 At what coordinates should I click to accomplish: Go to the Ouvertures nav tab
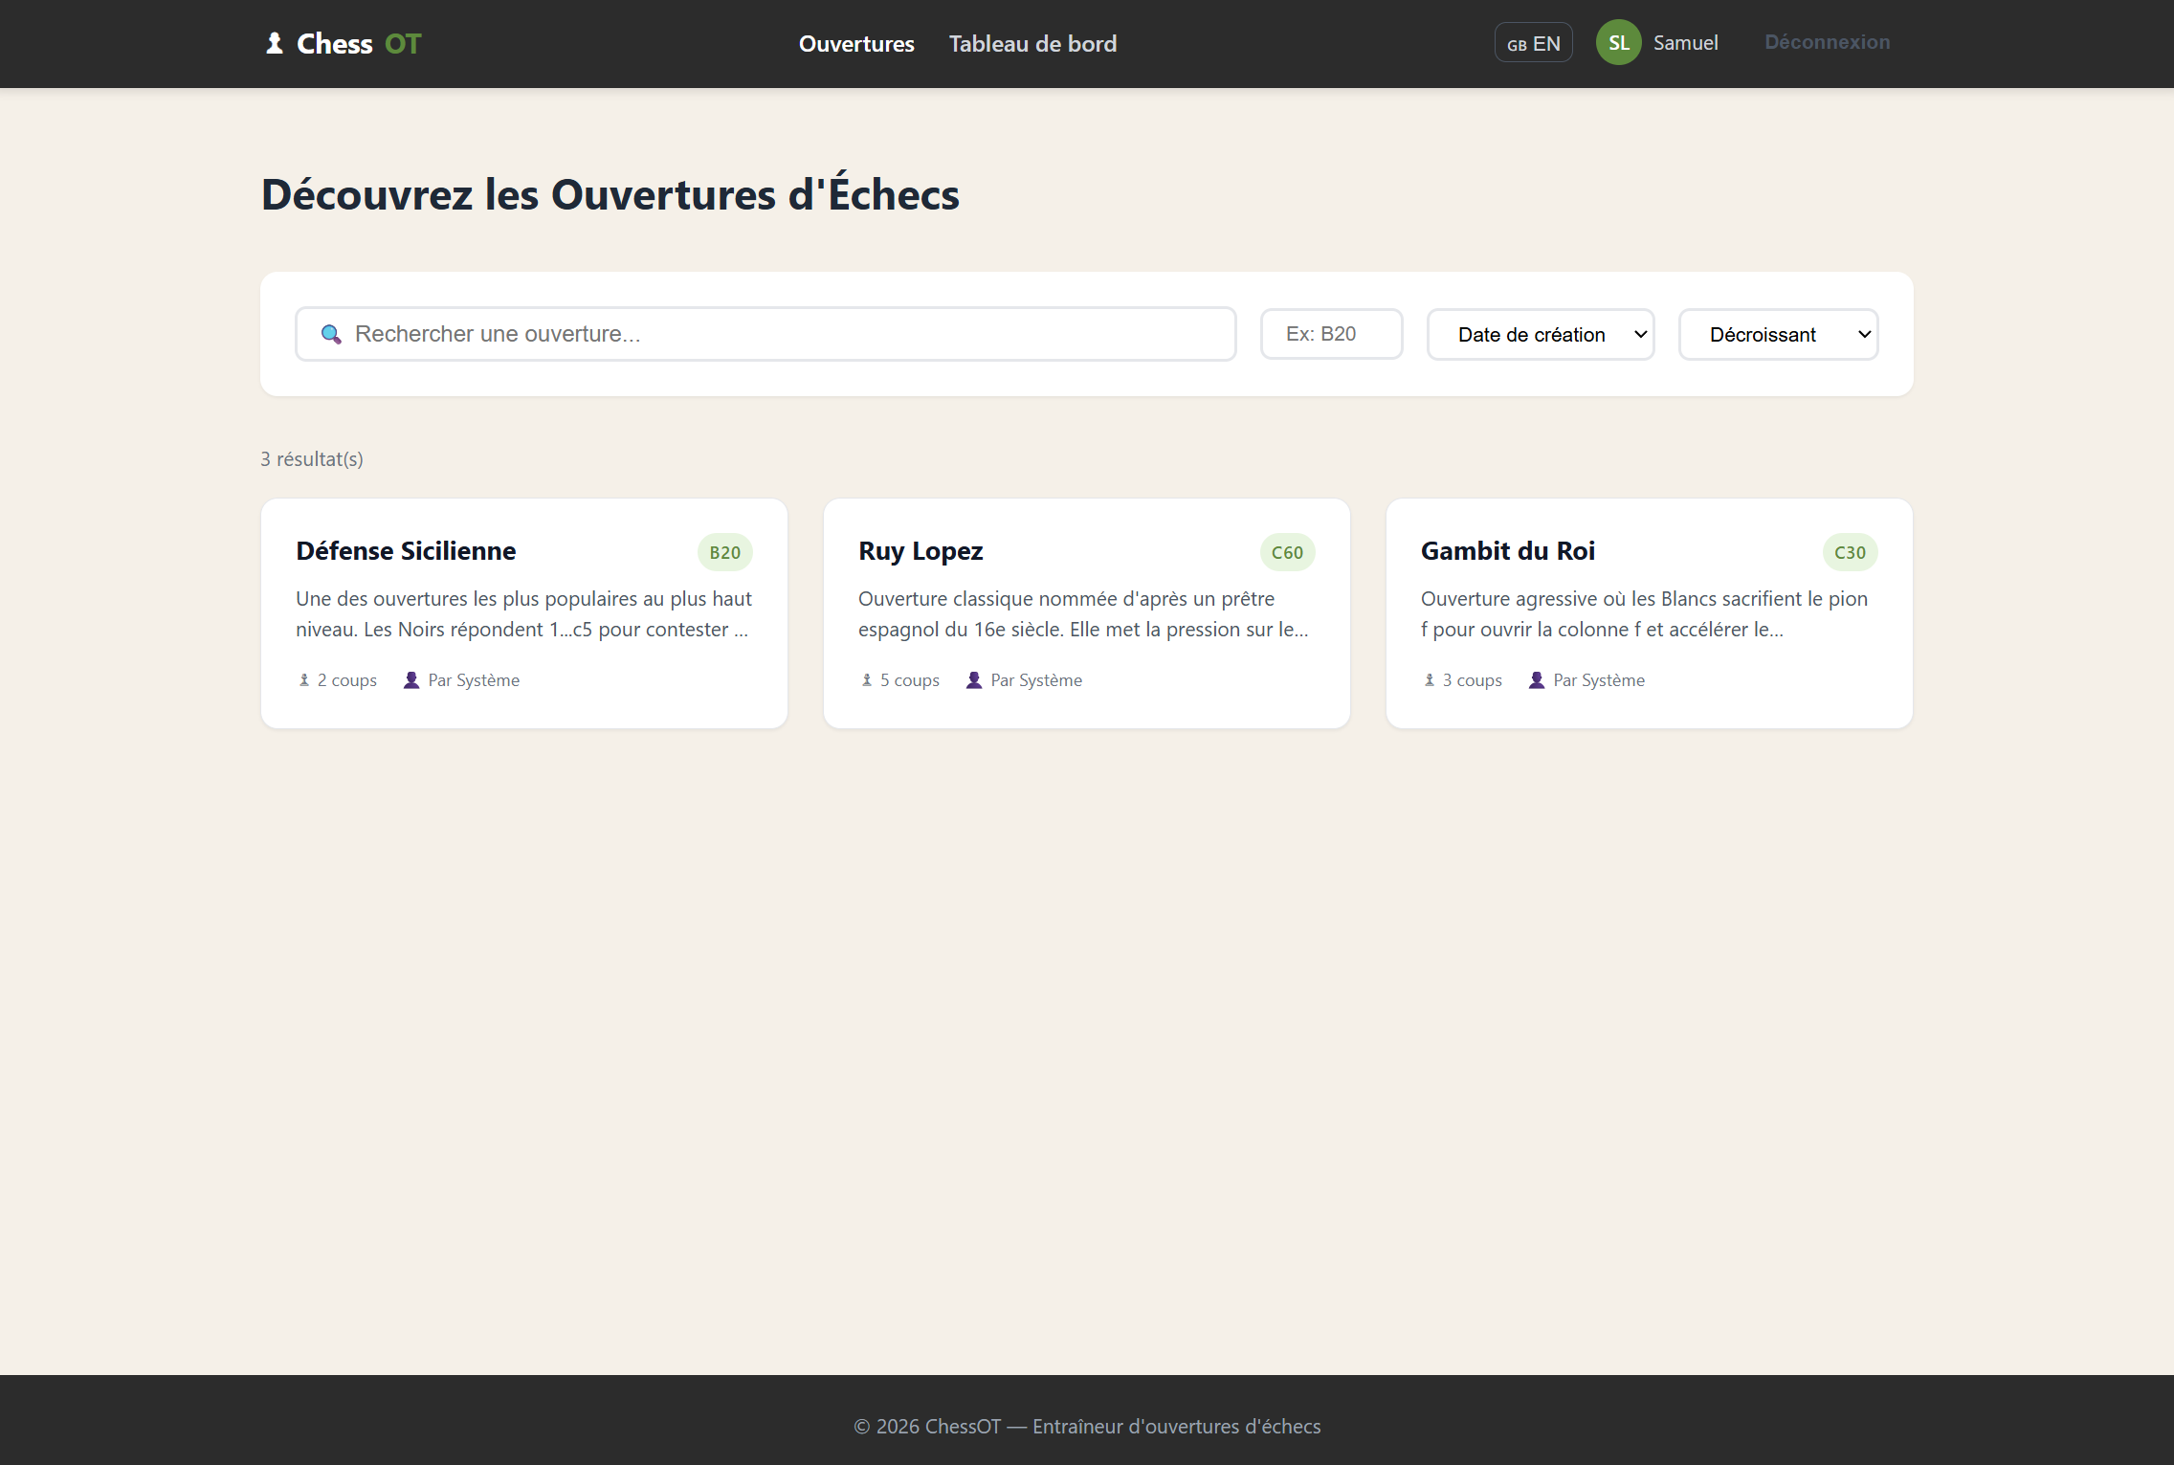click(856, 44)
